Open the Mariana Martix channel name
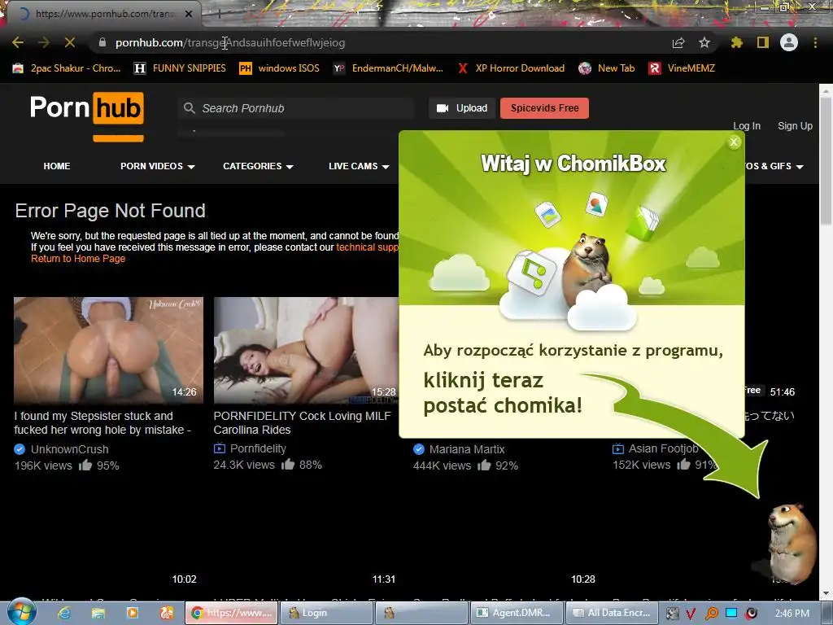This screenshot has height=625, width=833. pyautogui.click(x=467, y=449)
